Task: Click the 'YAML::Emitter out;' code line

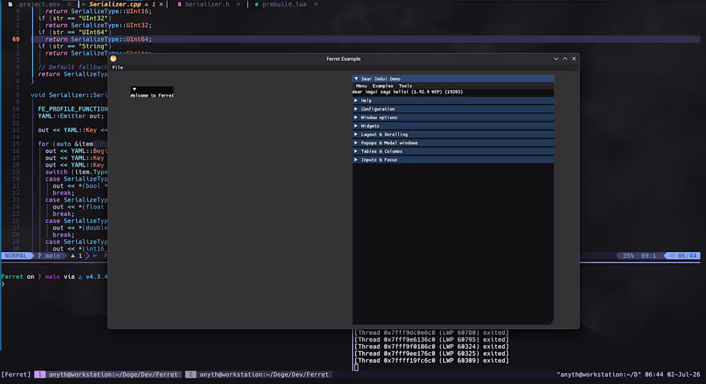Action: [x=71, y=116]
